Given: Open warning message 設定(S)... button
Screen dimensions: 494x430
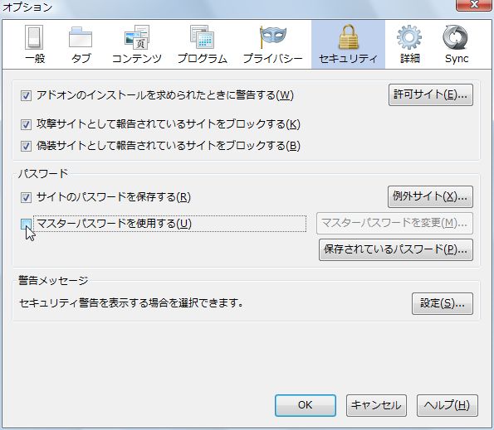Looking at the screenshot, I should [x=443, y=303].
